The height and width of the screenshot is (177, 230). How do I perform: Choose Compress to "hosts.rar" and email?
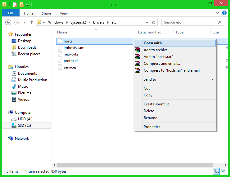175,70
